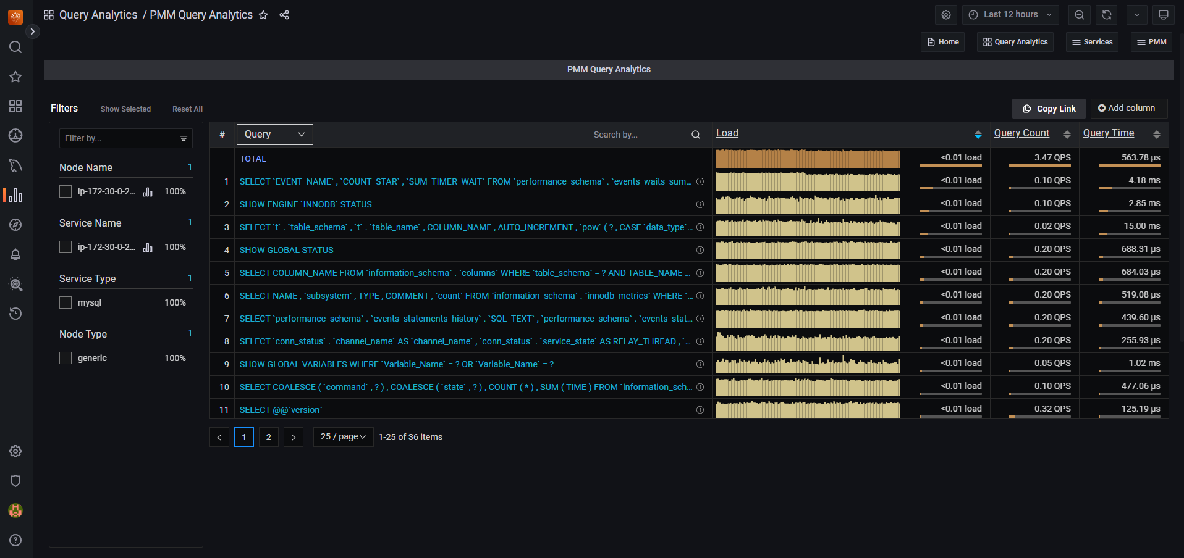Open SHOW GLOBAL STATUS query
This screenshot has height=558, width=1184.
287,250
